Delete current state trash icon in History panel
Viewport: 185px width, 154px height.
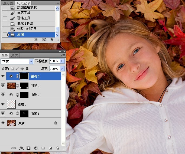[x=52, y=40]
